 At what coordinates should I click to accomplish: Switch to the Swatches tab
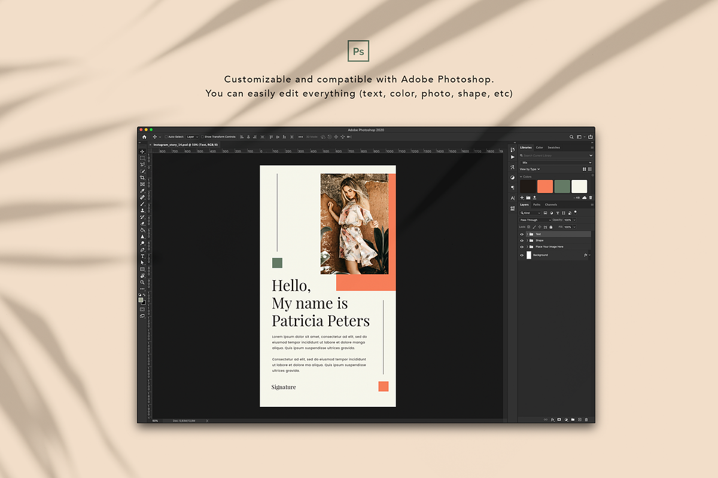(x=553, y=148)
